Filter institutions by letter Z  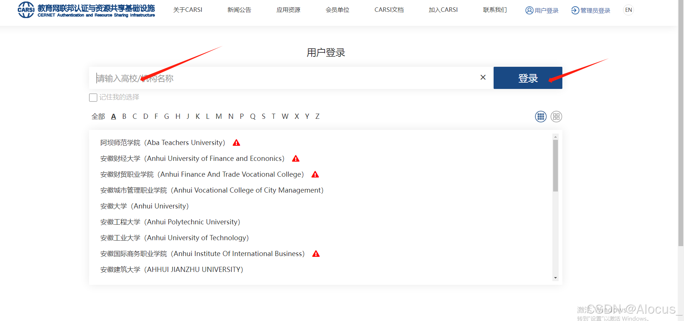pyautogui.click(x=317, y=117)
